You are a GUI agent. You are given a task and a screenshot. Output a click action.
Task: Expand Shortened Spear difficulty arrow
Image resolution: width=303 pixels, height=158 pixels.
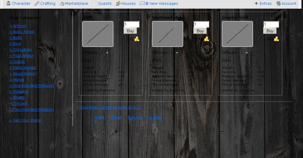(x=177, y=53)
